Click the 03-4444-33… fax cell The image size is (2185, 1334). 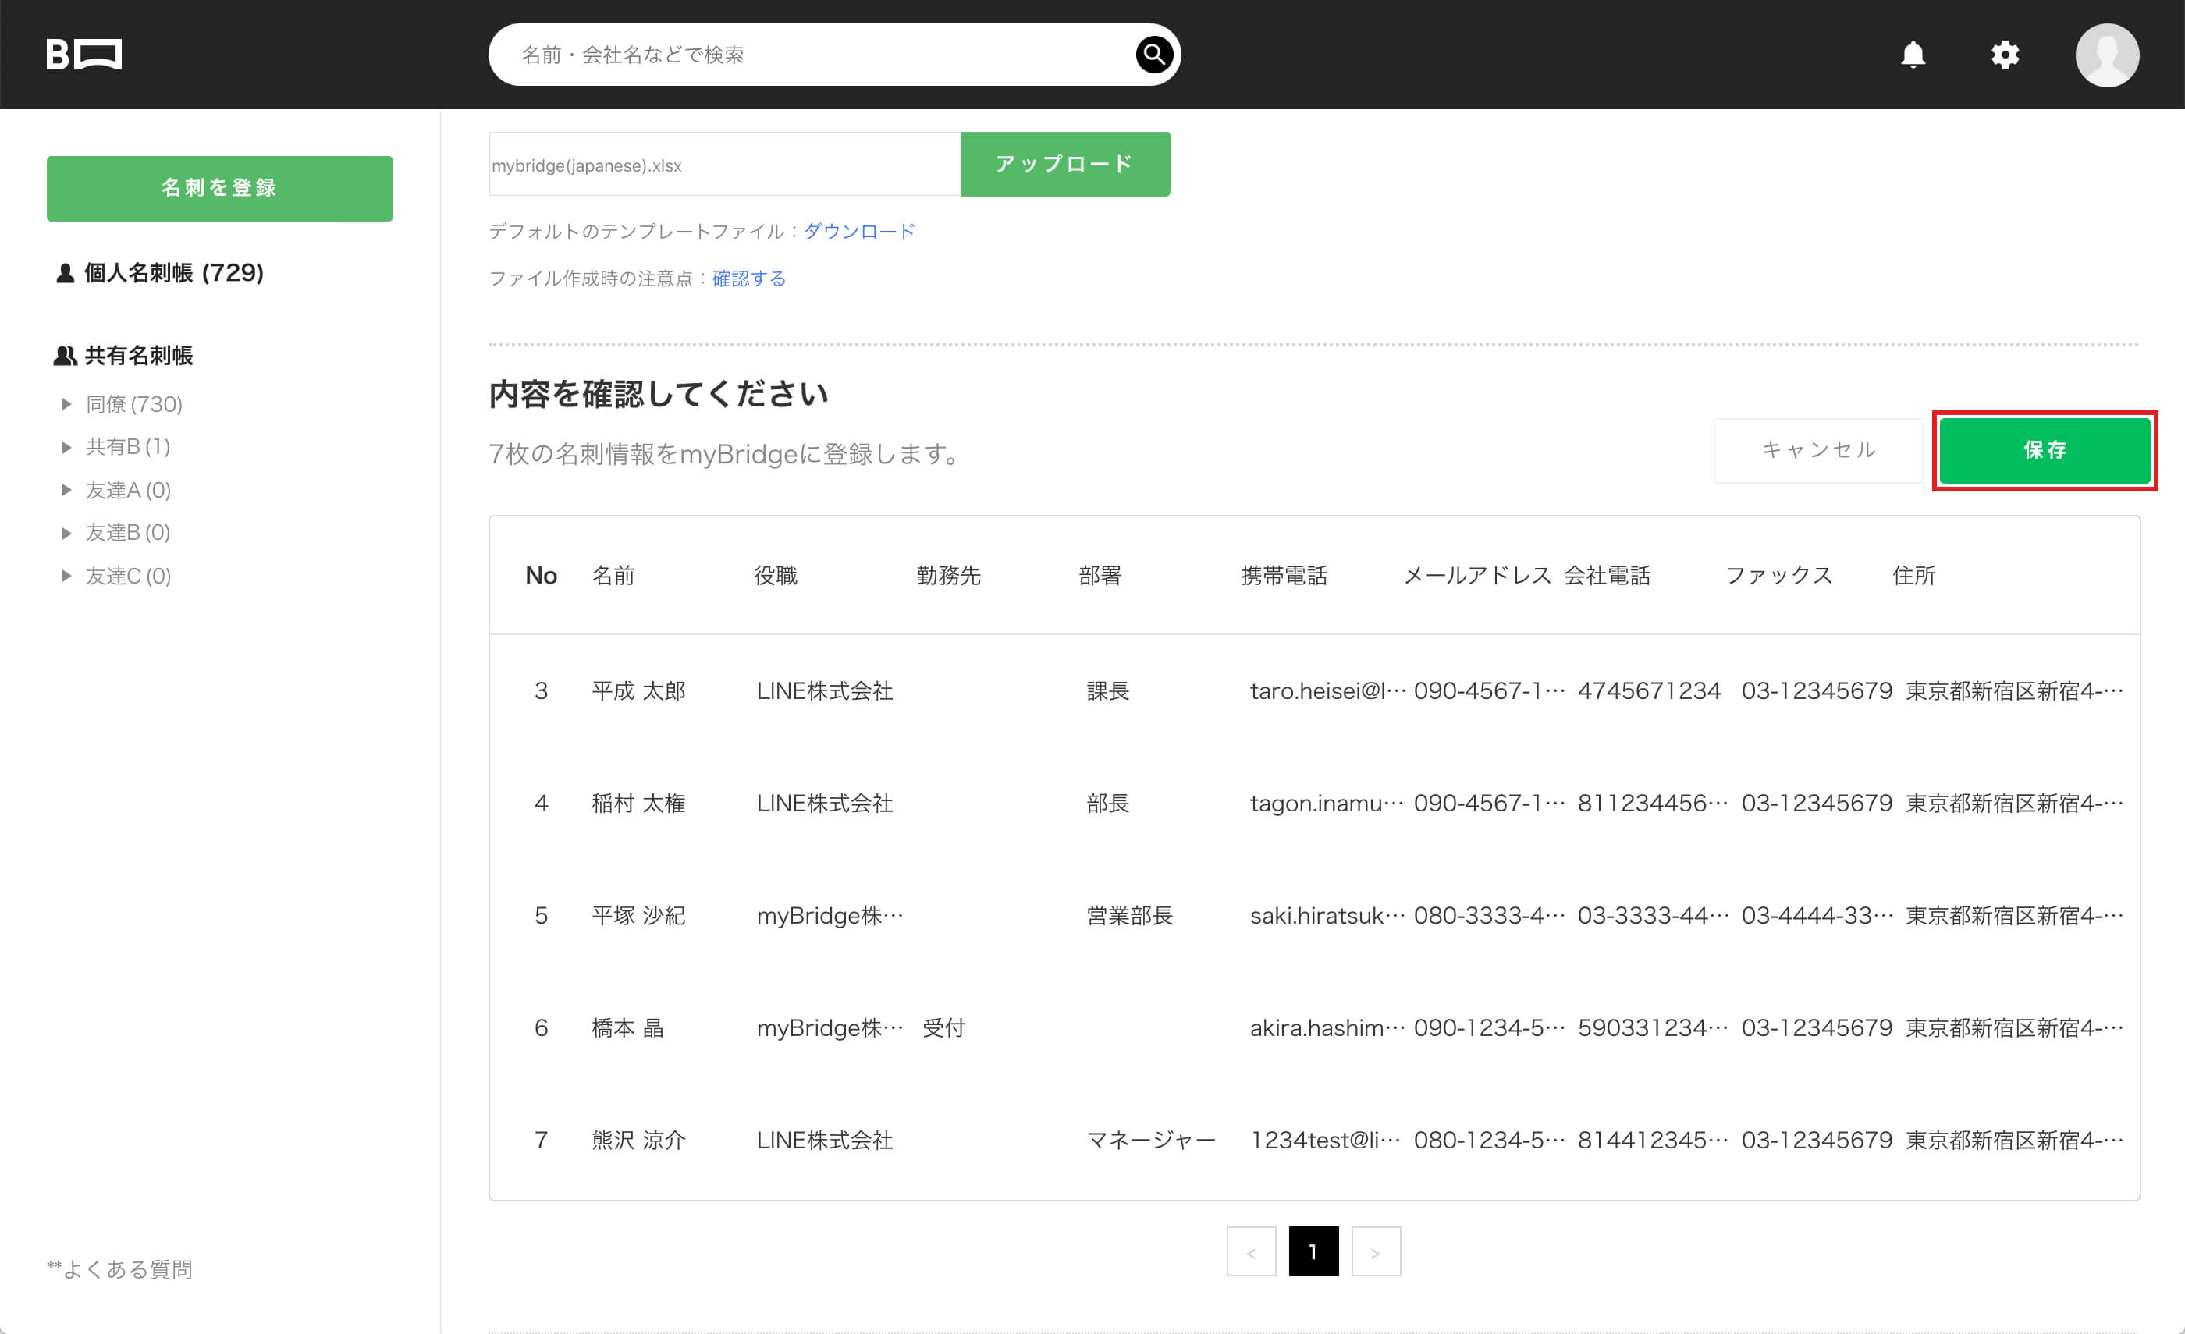[x=1818, y=916]
